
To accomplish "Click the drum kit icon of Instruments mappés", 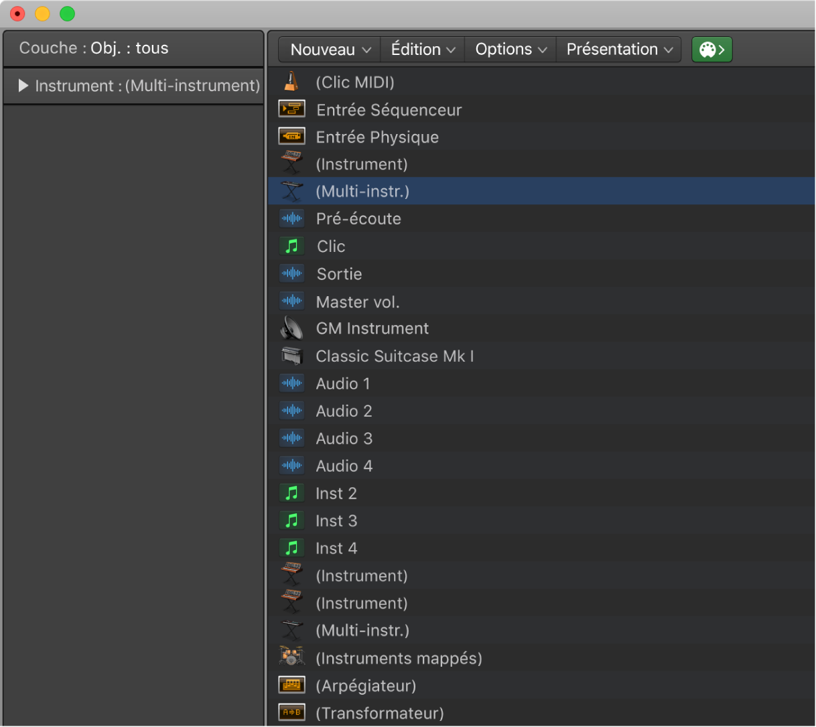I will tap(291, 657).
